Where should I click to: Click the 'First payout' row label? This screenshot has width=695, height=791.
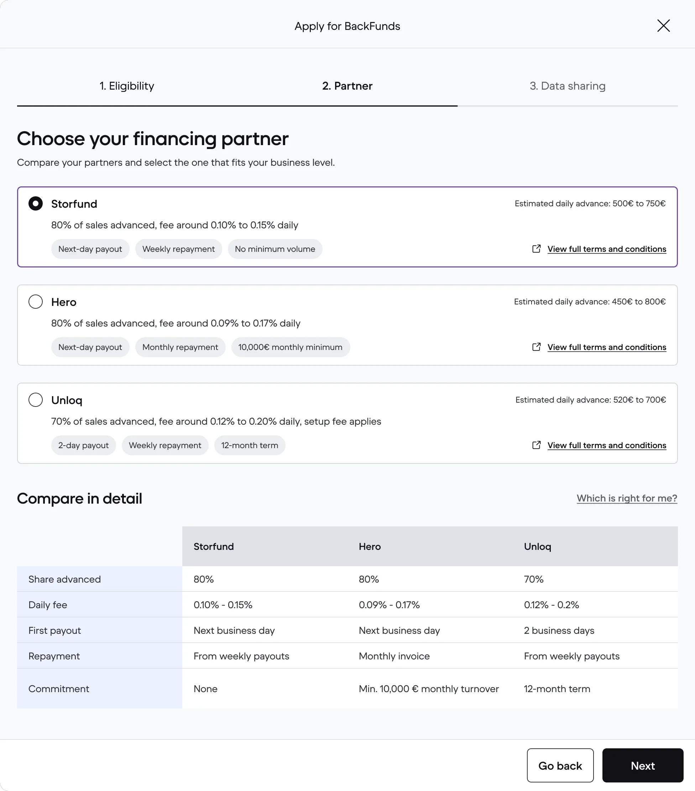[x=54, y=630]
